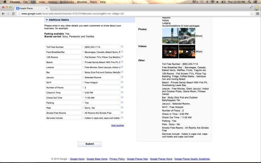
Task: Open the History menu
Action: [x=52, y=2]
